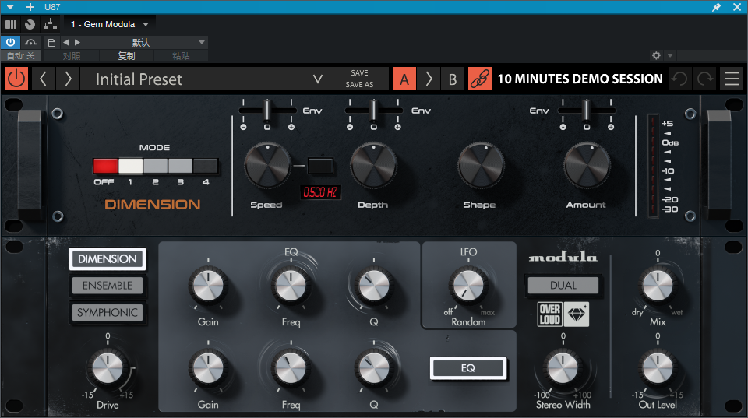Open the host window dropdown triangle
This screenshot has height=418, width=748.
click(x=10, y=7)
